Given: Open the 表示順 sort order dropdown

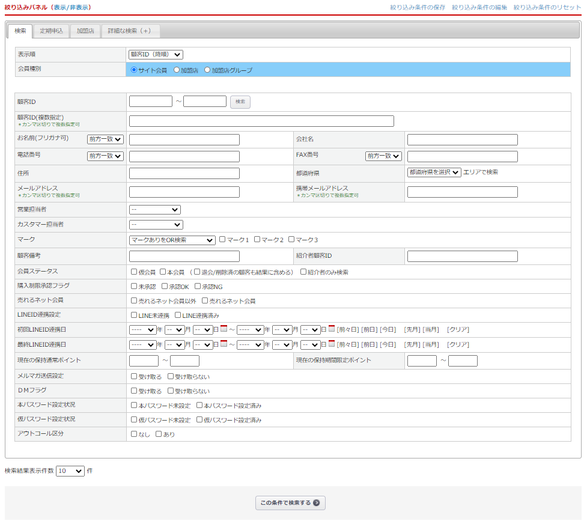Looking at the screenshot, I should (156, 55).
